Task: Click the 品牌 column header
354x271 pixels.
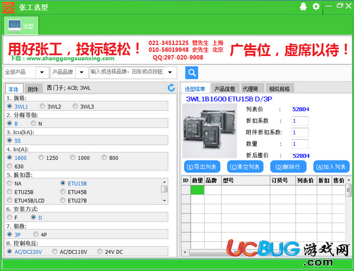Action: pos(212,181)
